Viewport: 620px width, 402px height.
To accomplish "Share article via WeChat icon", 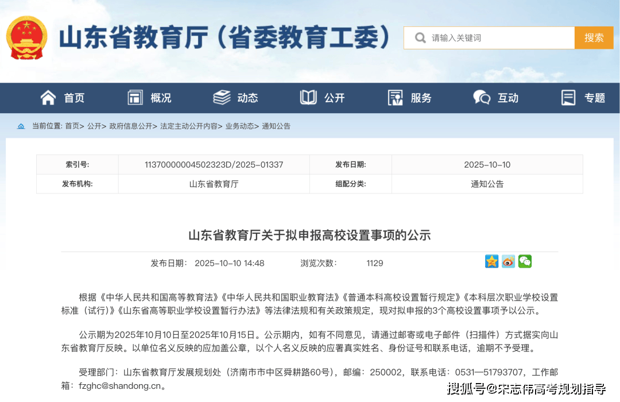I will point(525,262).
